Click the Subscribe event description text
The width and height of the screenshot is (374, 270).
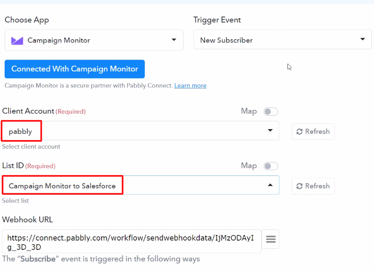click(101, 259)
